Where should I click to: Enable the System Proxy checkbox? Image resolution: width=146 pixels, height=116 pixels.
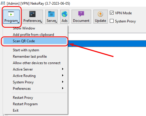(x=112, y=21)
